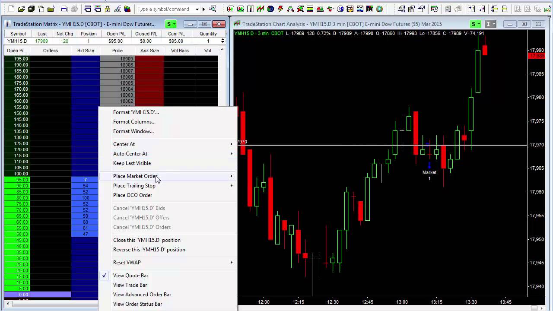This screenshot has height=311, width=553.
Task: Open dropdown next to Matrix S button
Action: (x=175, y=24)
